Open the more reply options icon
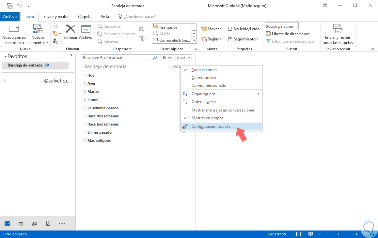The image size is (378, 238). [x=143, y=38]
